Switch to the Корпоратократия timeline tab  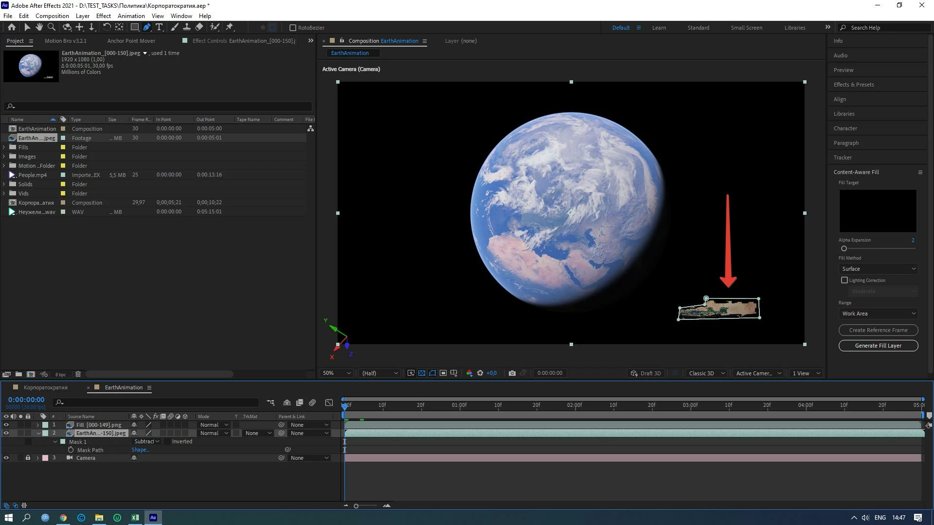tap(45, 388)
